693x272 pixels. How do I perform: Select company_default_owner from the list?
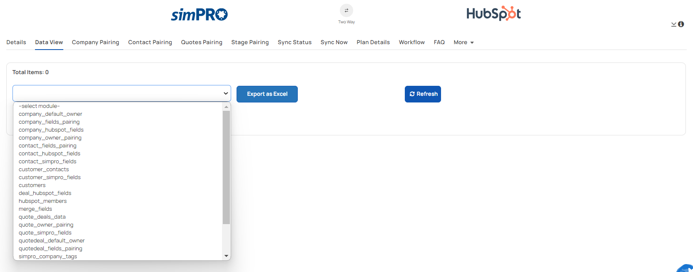118,114
